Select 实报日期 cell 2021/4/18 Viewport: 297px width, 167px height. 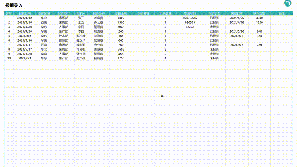[237, 22]
